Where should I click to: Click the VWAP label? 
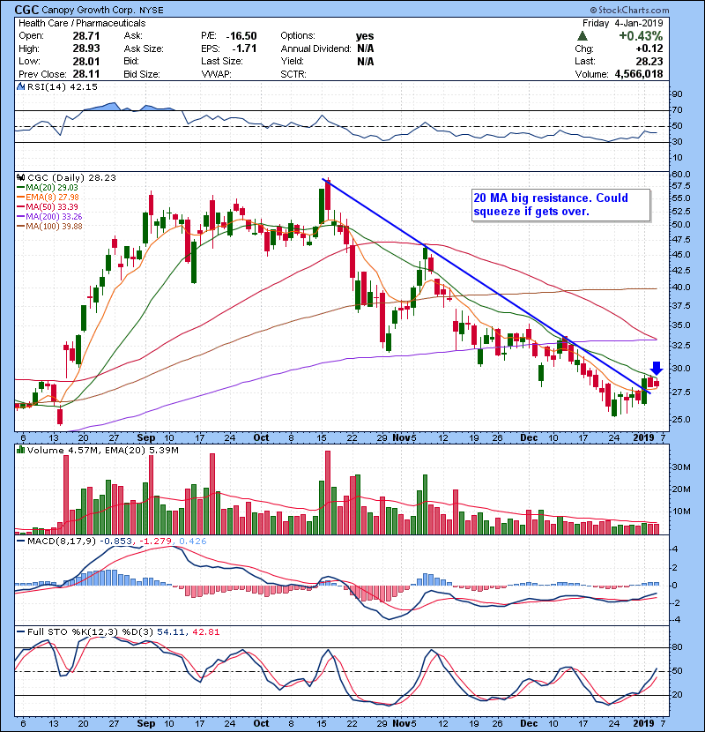click(216, 74)
